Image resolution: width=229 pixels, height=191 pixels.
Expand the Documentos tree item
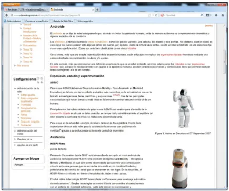click(x=21, y=45)
